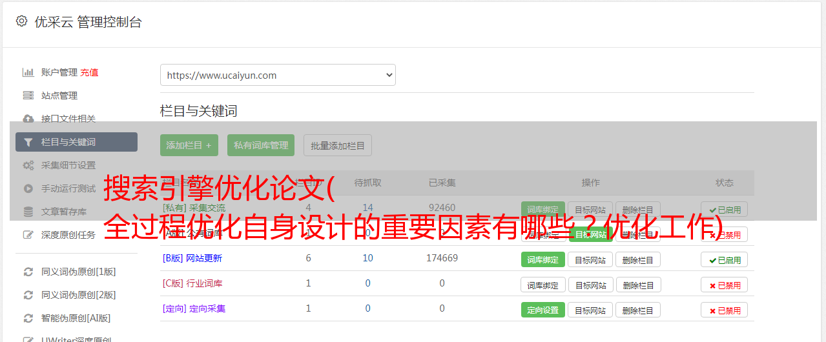The image size is (826, 342).
Task: Click 目标网站 for the 采集交流 row
Action: (590, 210)
